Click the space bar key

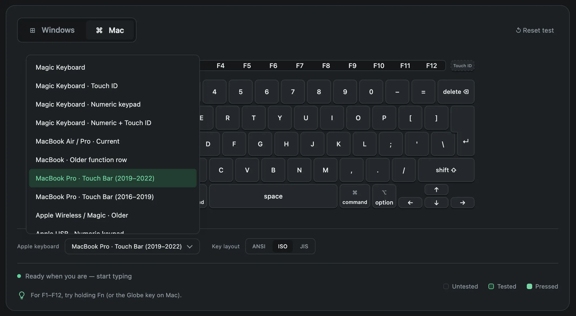[x=273, y=196]
